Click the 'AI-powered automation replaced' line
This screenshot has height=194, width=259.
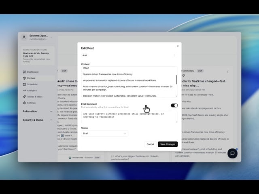120,80
